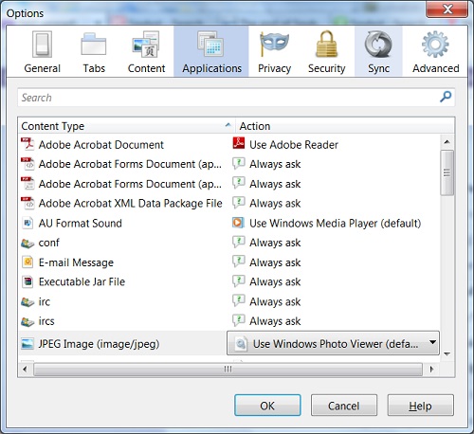
Task: Click the AU Format Sound file icon
Action: pos(27,223)
